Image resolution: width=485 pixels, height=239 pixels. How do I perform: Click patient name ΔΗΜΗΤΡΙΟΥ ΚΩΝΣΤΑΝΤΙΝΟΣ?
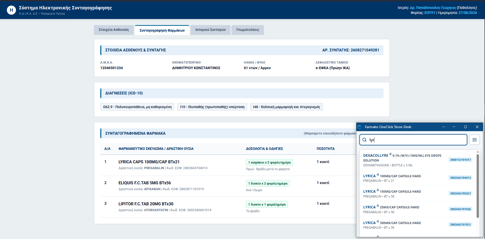(196, 68)
